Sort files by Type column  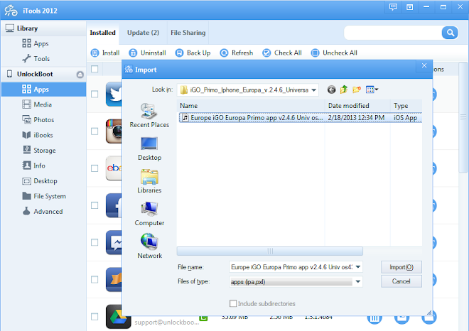pos(406,106)
